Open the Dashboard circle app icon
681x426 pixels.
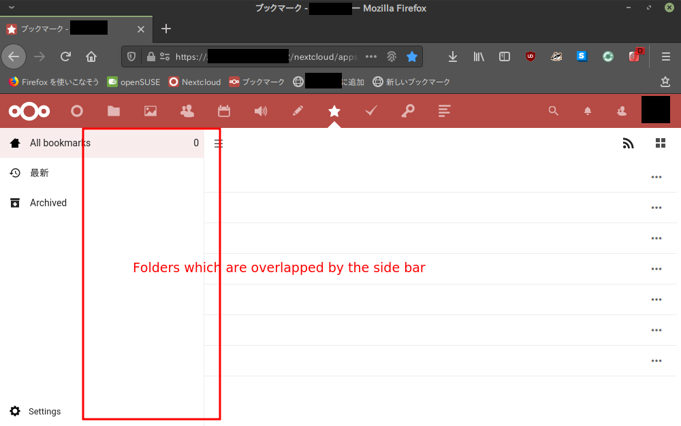pyautogui.click(x=77, y=111)
